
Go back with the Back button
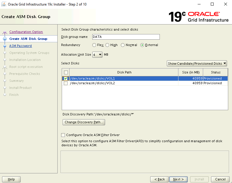(x=159, y=179)
